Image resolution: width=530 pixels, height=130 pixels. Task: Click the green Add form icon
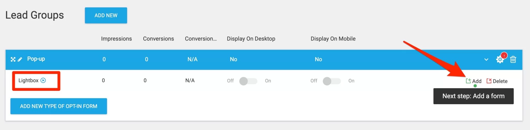(x=468, y=81)
